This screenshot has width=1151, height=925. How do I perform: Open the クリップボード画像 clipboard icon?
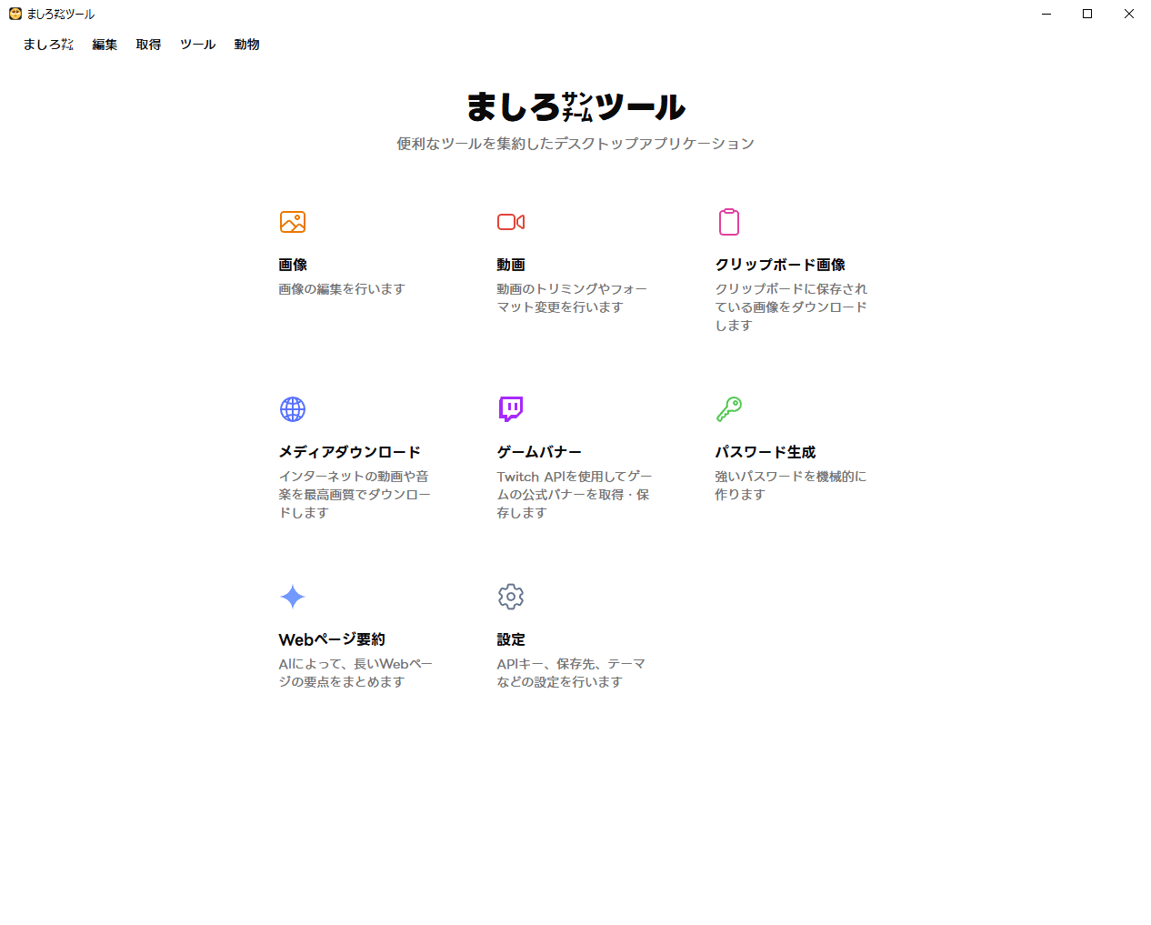(x=729, y=221)
